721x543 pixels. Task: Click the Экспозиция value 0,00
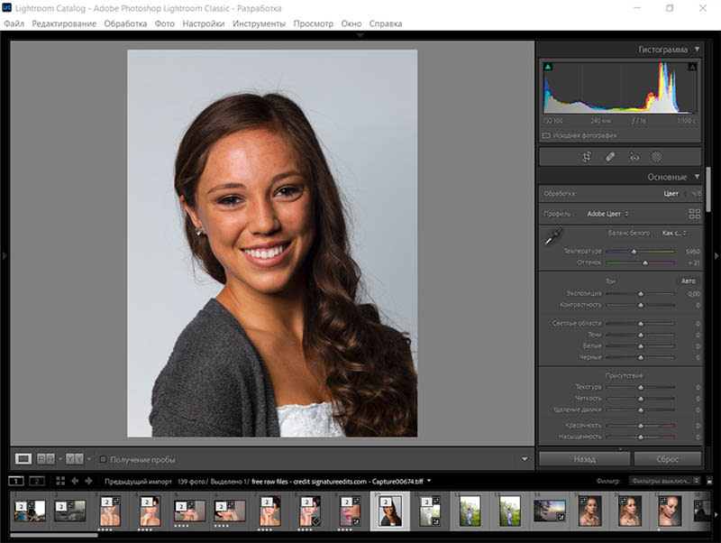point(694,293)
